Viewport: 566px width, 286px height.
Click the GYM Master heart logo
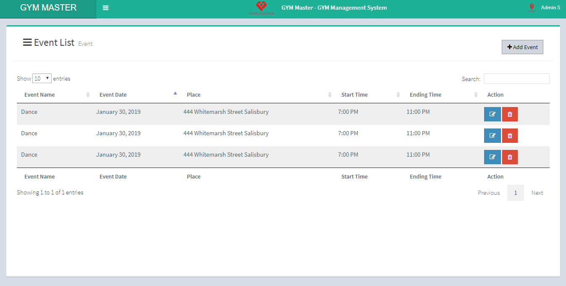click(x=261, y=8)
